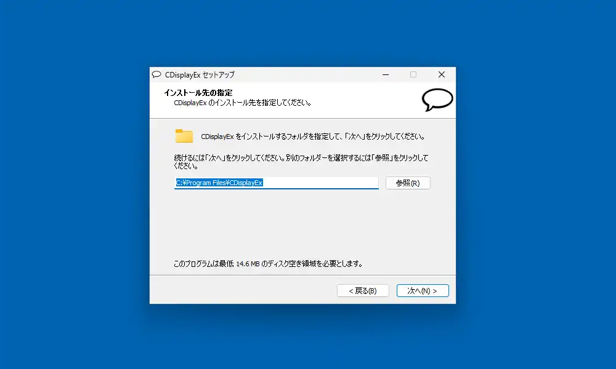Minimize the CDisplayEx setup window
The width and height of the screenshot is (616, 369).
point(386,74)
